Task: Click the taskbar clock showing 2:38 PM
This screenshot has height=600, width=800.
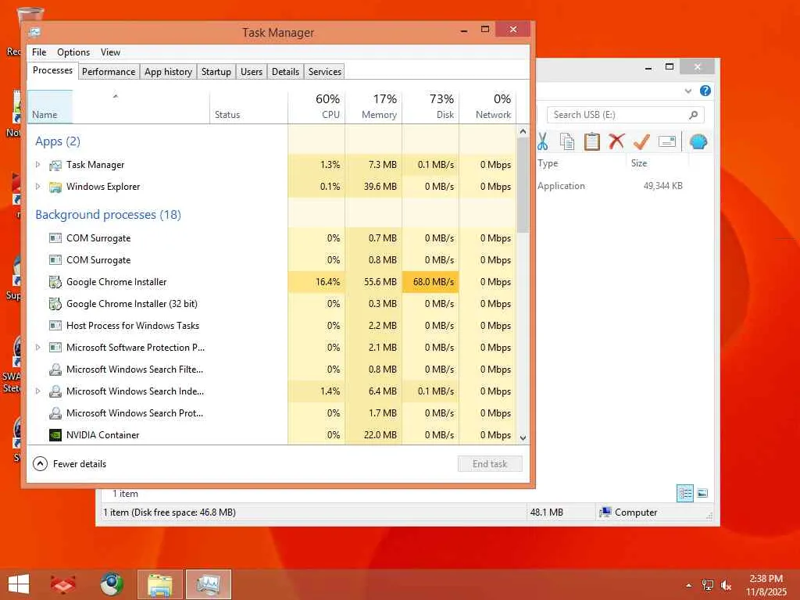Action: pos(766,579)
